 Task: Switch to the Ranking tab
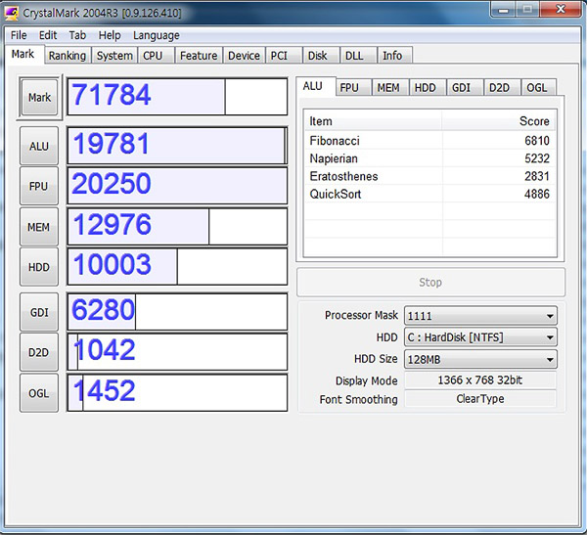68,56
